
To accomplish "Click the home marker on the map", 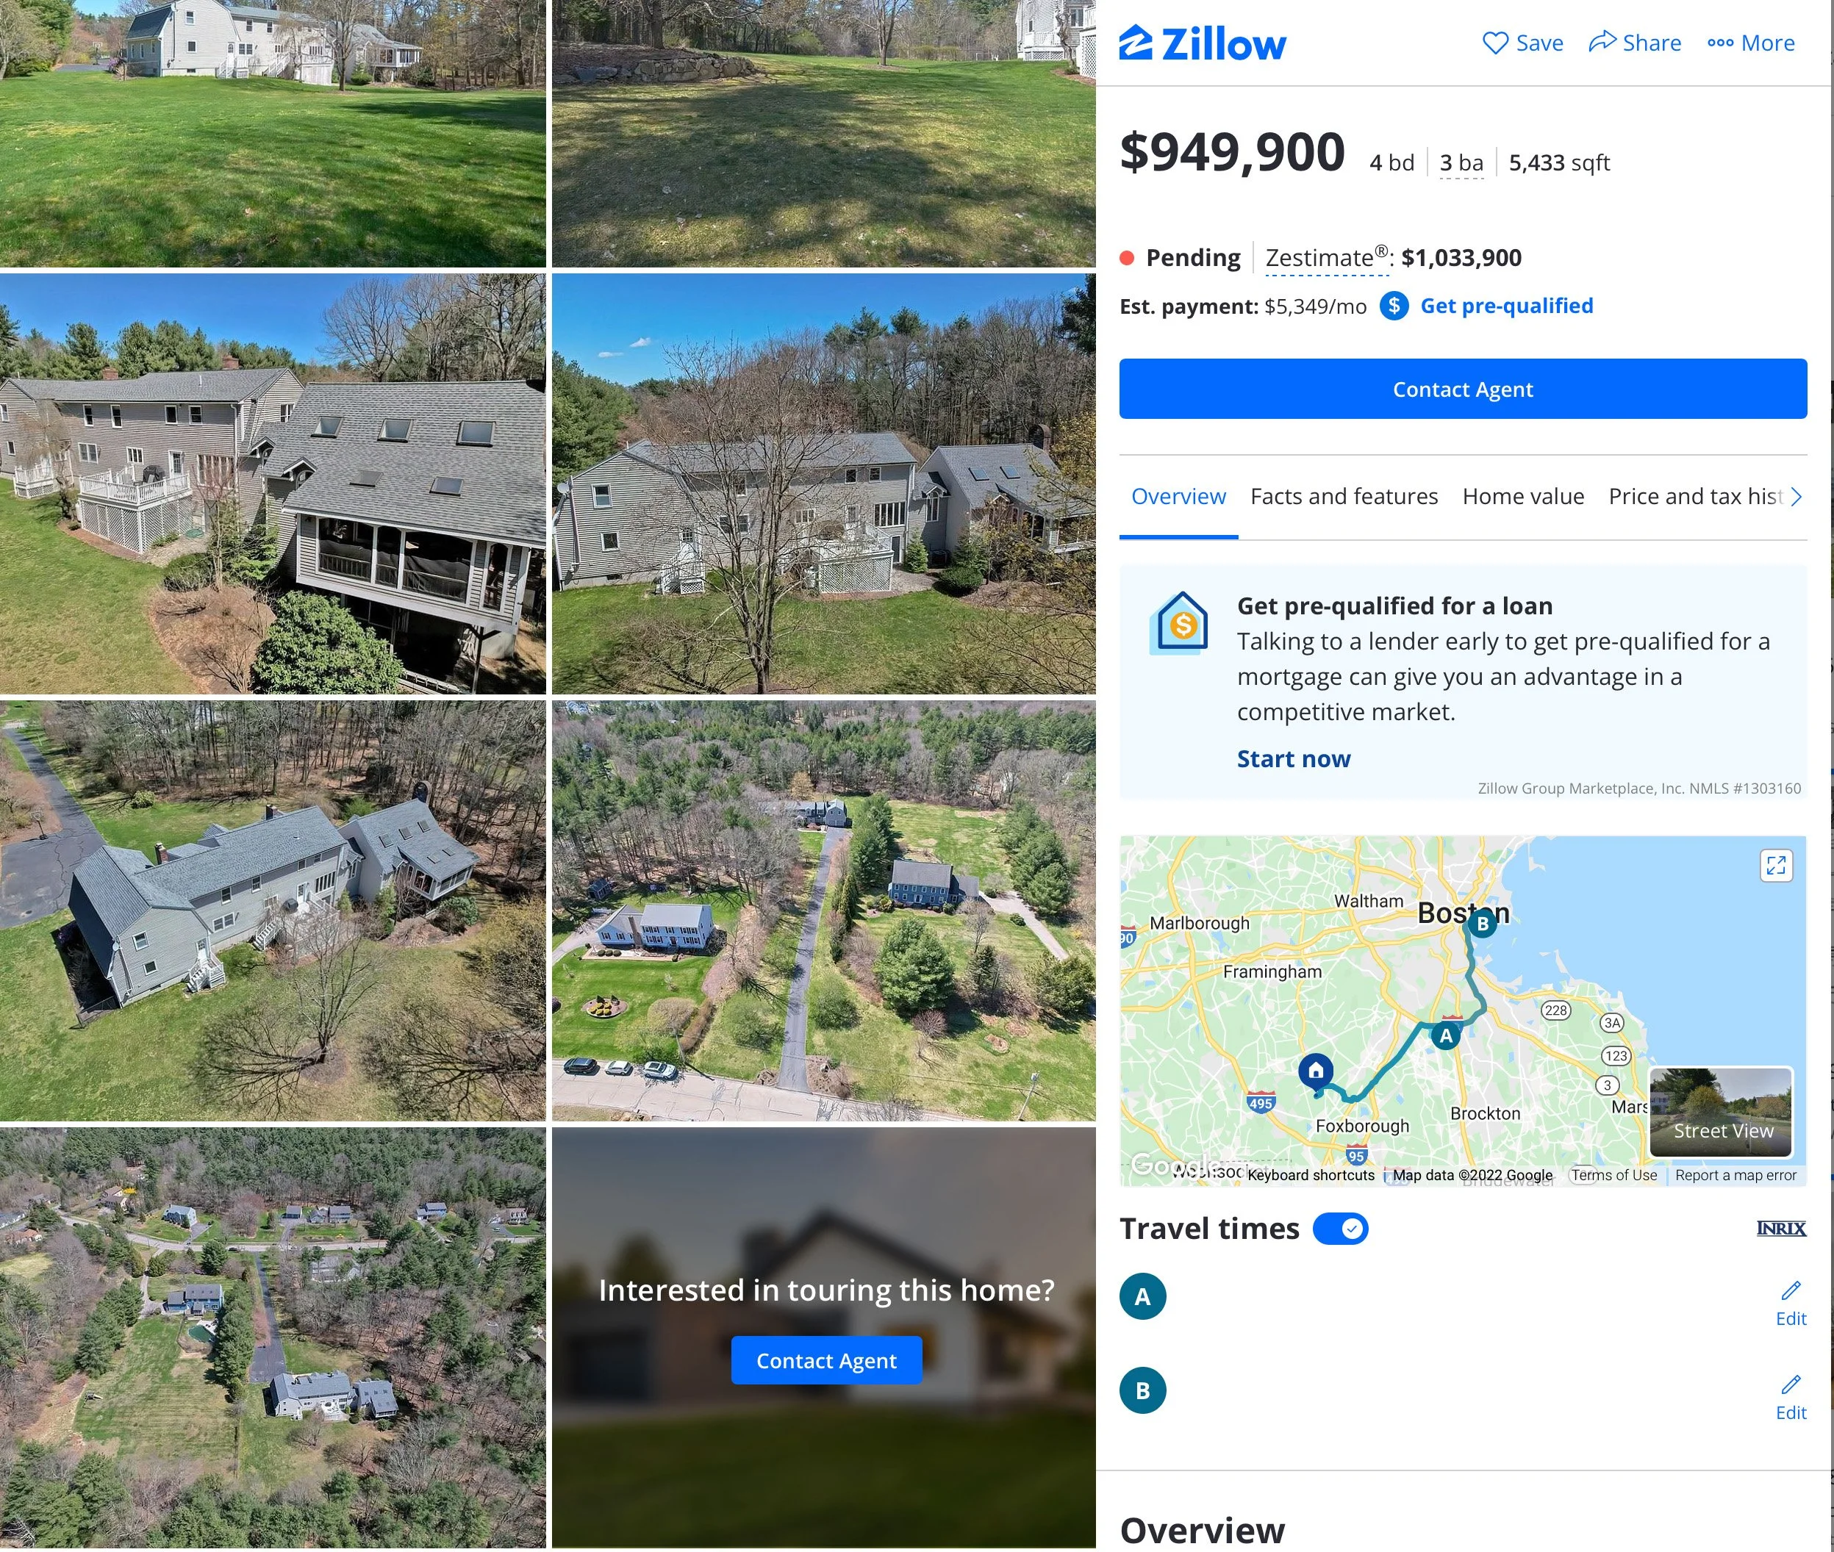I will coord(1316,1071).
